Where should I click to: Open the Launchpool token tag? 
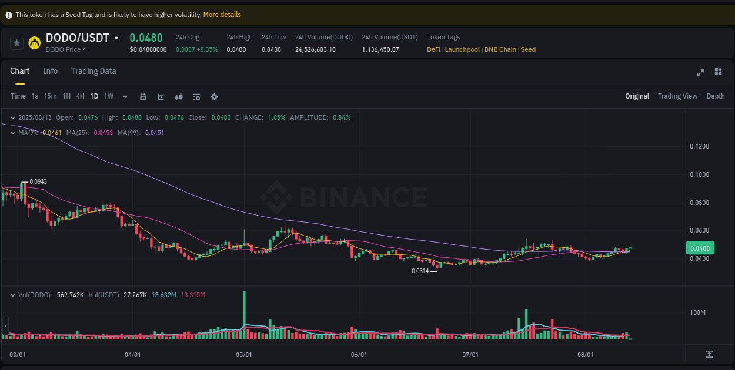point(462,49)
